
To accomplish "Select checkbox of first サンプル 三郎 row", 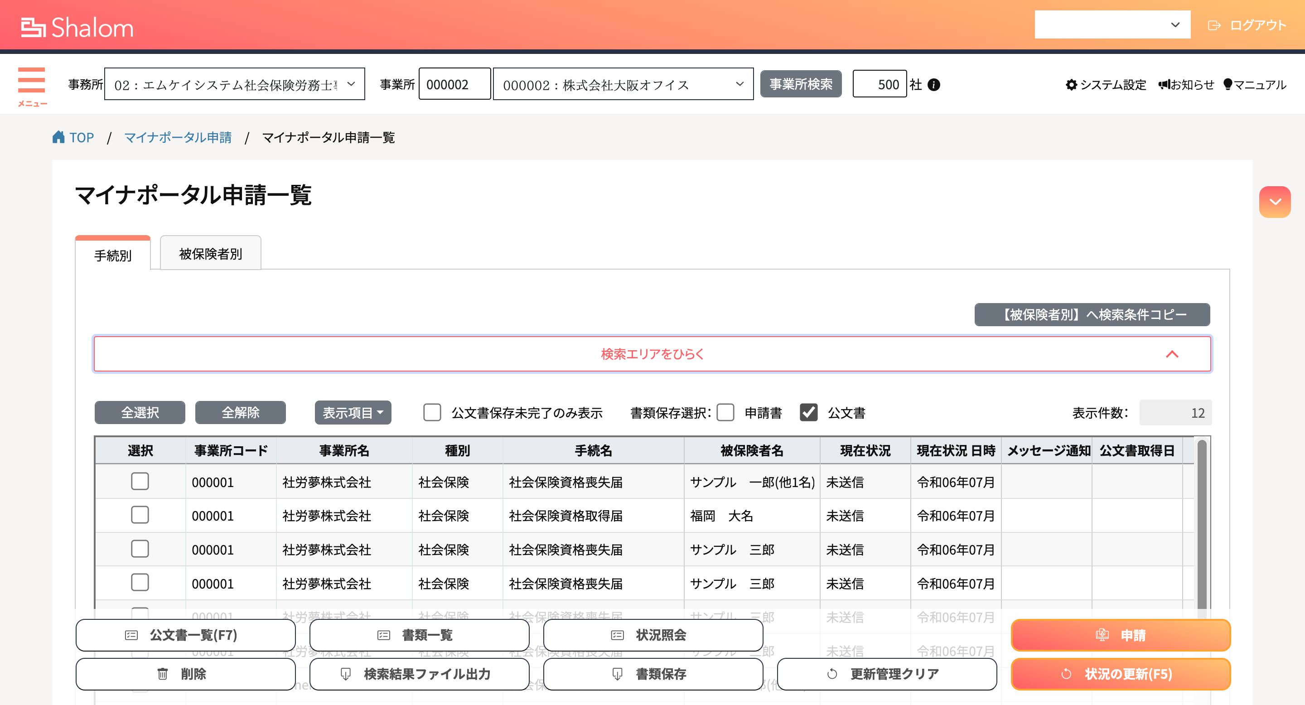I will point(140,550).
